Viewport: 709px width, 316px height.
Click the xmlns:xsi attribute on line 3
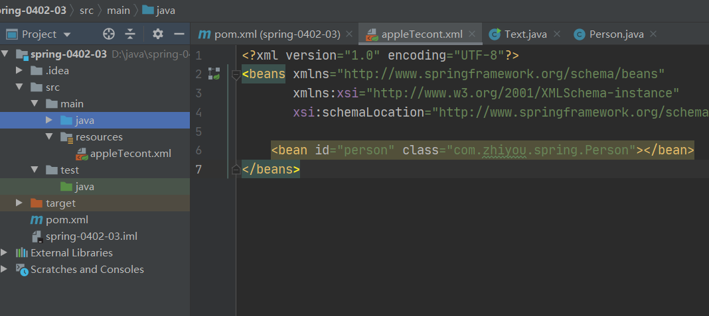click(486, 93)
